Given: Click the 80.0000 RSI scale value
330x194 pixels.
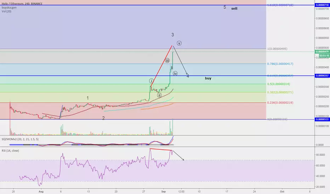Looking at the screenshot, I should point(320,155).
